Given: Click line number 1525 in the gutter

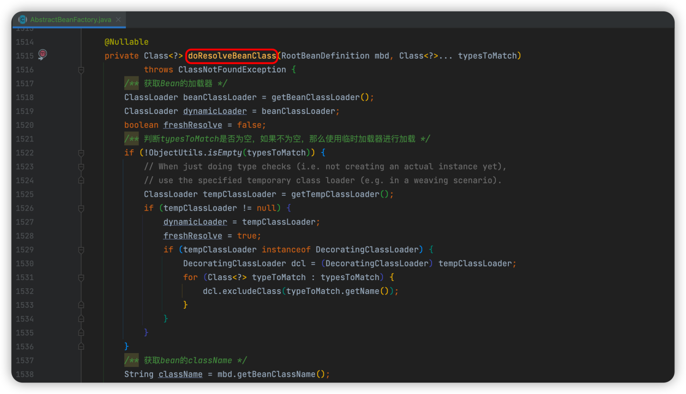Looking at the screenshot, I should [x=25, y=194].
